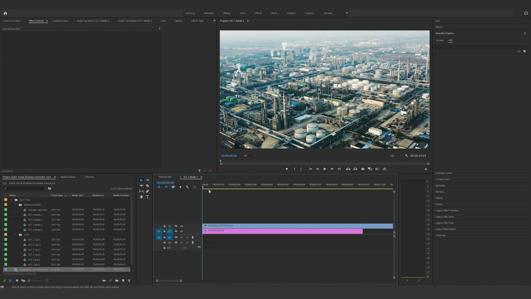Toggle V2 track output eye
531x299 pixels.
tap(181, 226)
